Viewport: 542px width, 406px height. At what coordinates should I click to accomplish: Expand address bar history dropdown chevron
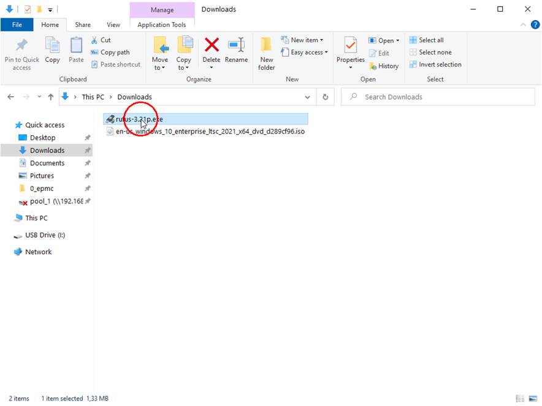click(308, 97)
